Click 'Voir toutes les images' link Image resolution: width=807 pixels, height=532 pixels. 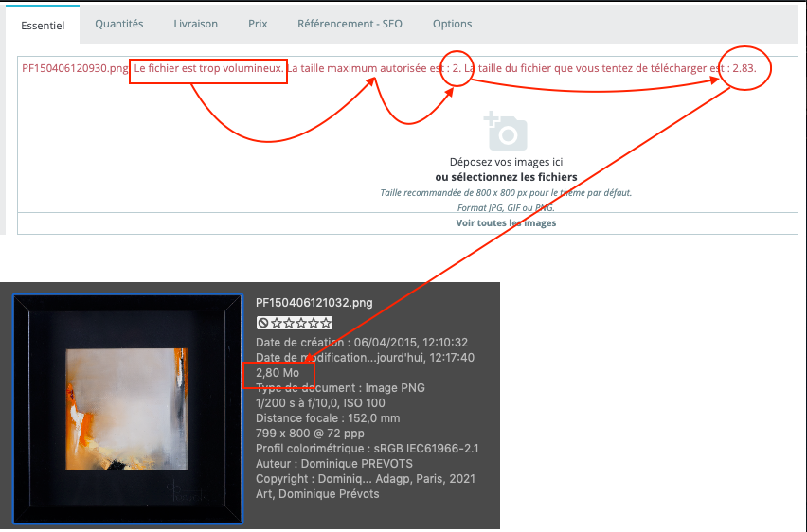506,222
